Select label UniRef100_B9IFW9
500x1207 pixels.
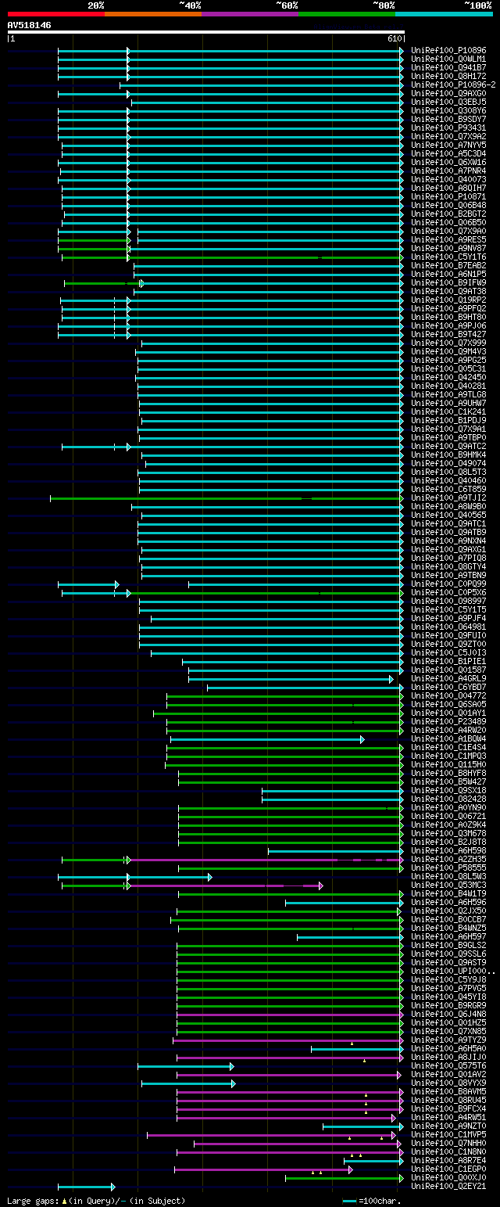point(448,283)
